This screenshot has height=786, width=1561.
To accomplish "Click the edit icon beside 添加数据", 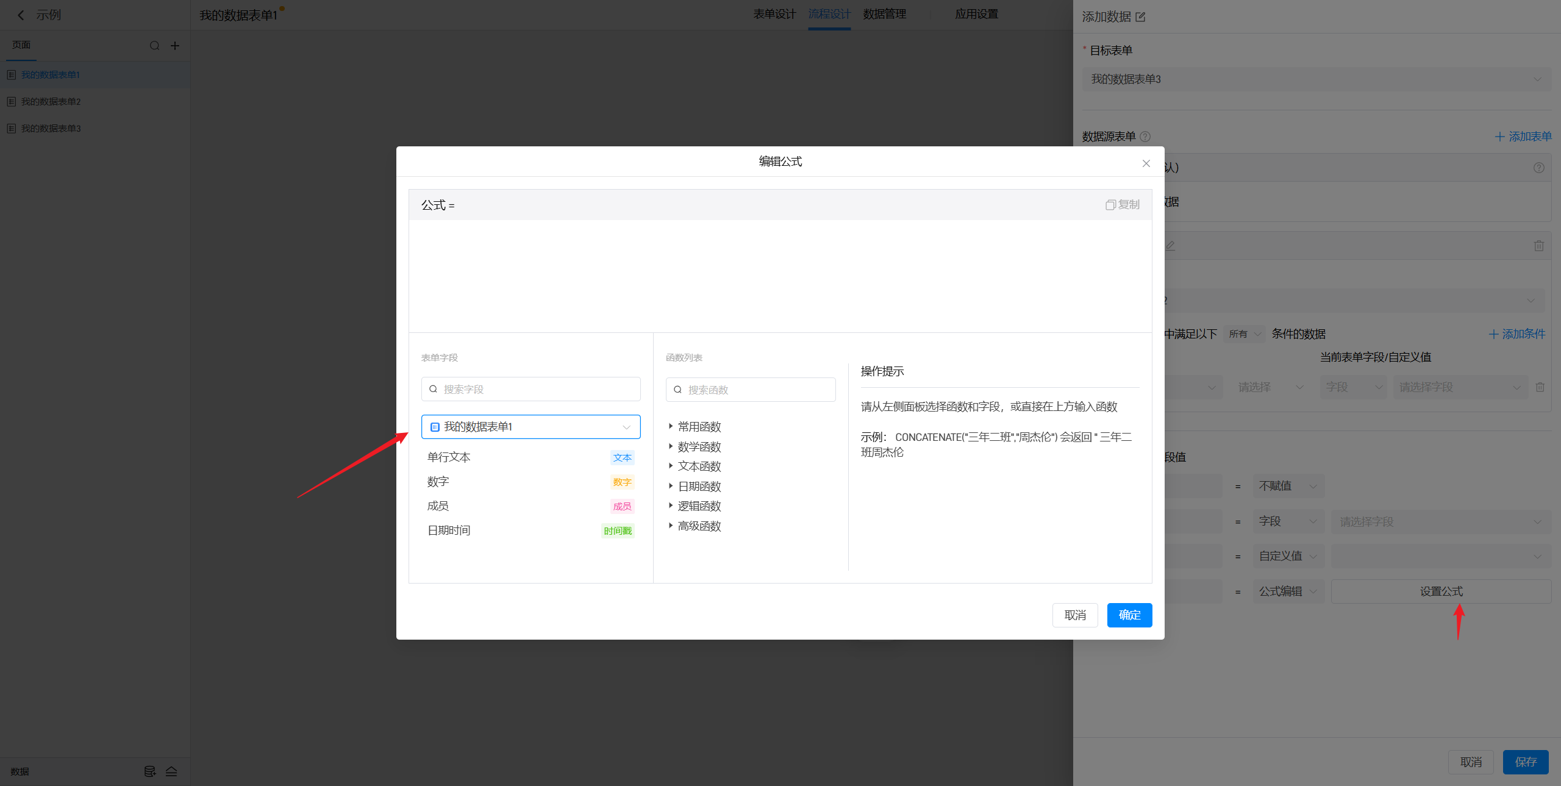I will click(1140, 17).
